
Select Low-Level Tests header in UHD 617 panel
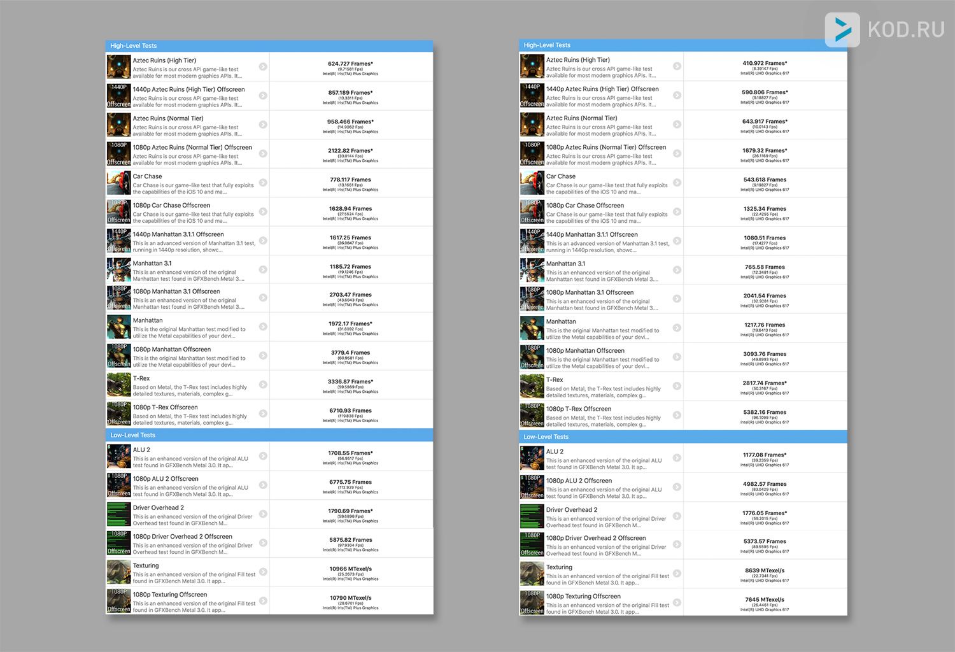tap(683, 437)
